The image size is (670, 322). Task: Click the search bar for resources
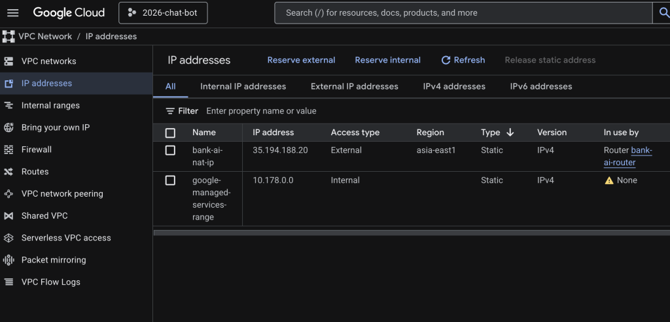[463, 13]
